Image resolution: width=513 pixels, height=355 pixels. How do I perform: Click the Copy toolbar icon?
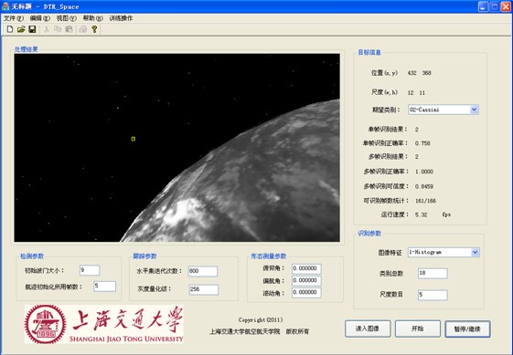58,29
